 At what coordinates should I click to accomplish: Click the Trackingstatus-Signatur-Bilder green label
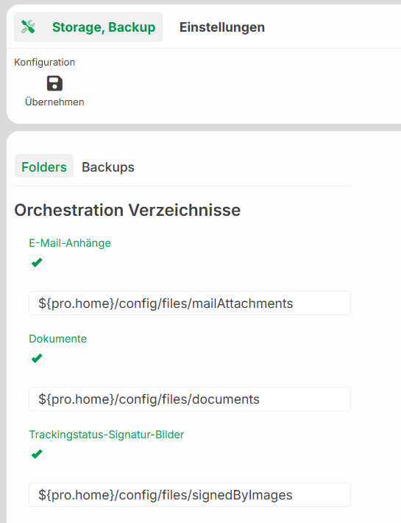[107, 435]
